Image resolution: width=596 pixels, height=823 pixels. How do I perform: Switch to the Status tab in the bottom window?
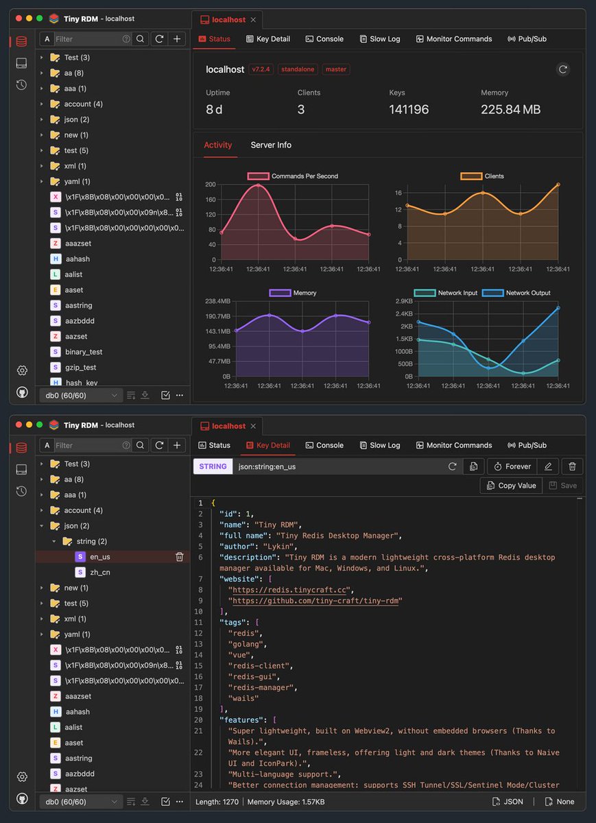(214, 445)
